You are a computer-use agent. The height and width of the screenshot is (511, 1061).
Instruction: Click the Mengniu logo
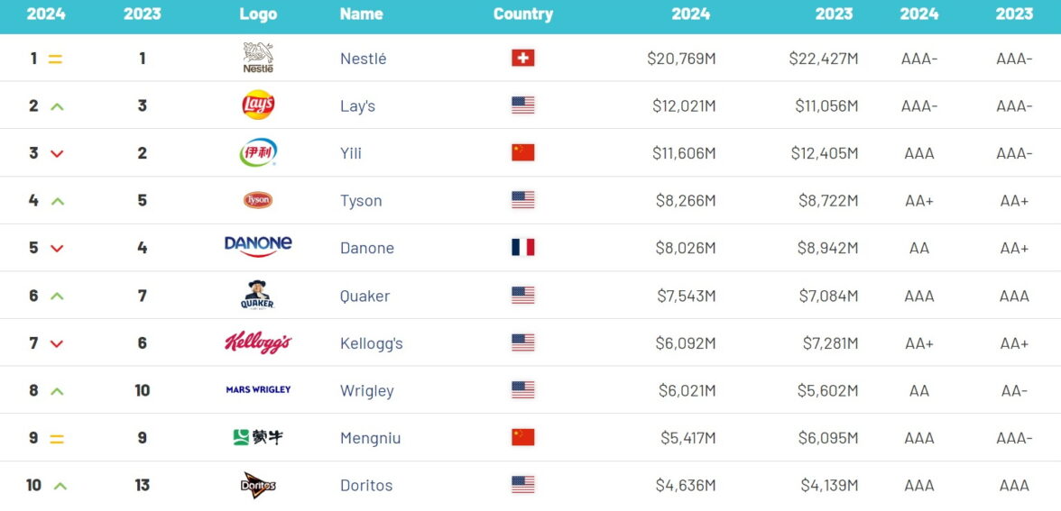point(258,437)
